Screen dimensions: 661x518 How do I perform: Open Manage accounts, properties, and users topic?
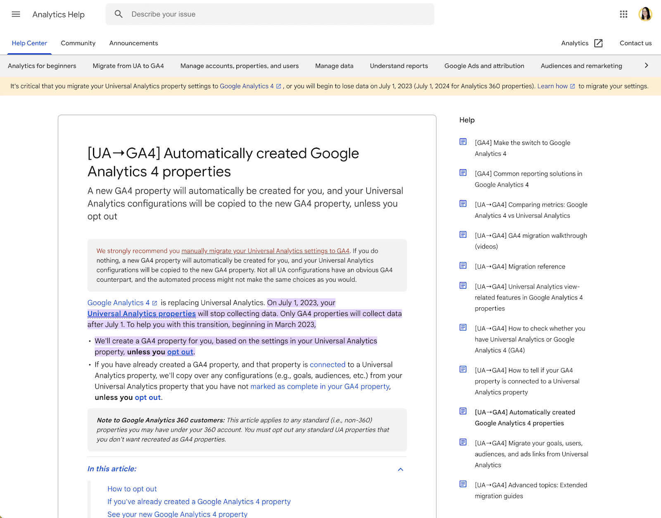[240, 66]
